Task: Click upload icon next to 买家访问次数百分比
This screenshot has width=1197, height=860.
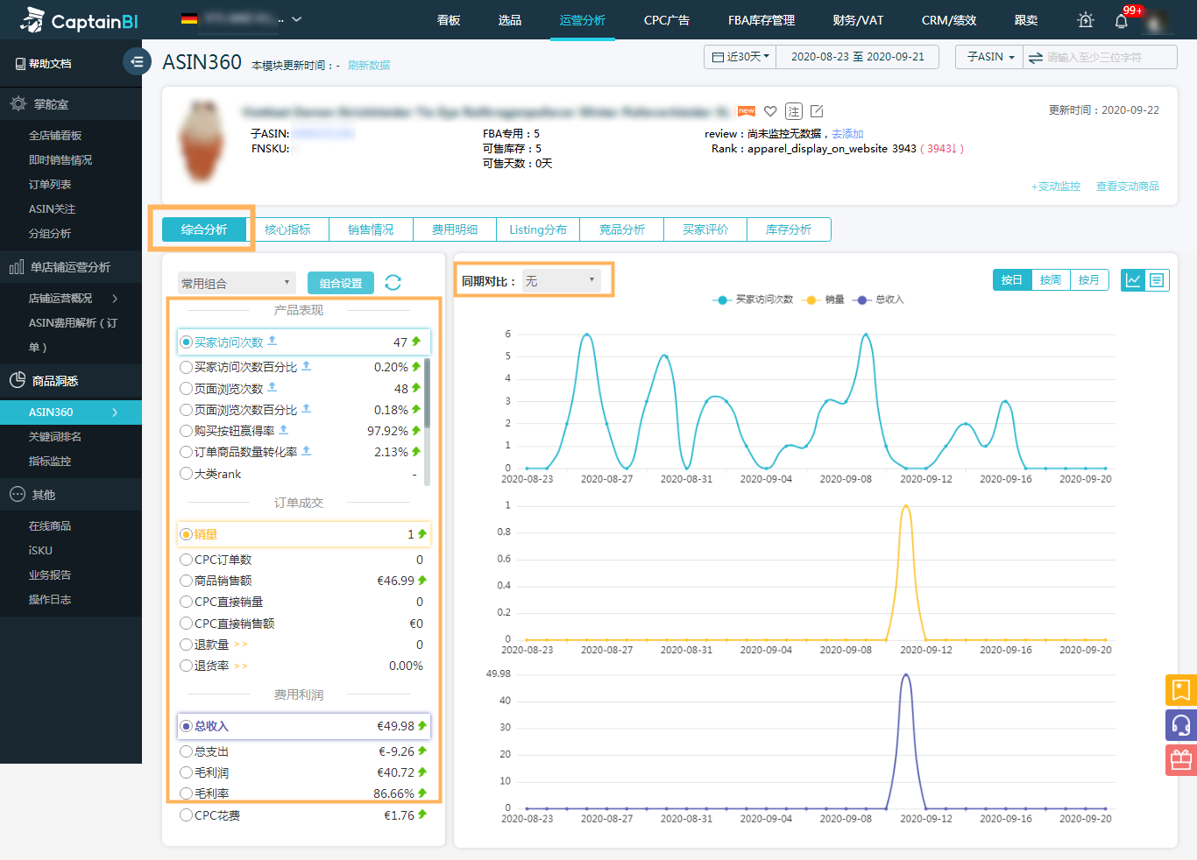Action: pyautogui.click(x=307, y=366)
